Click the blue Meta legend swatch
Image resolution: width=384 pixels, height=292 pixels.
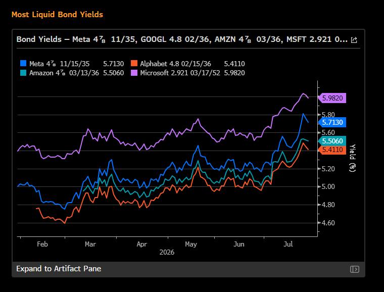tap(23, 63)
